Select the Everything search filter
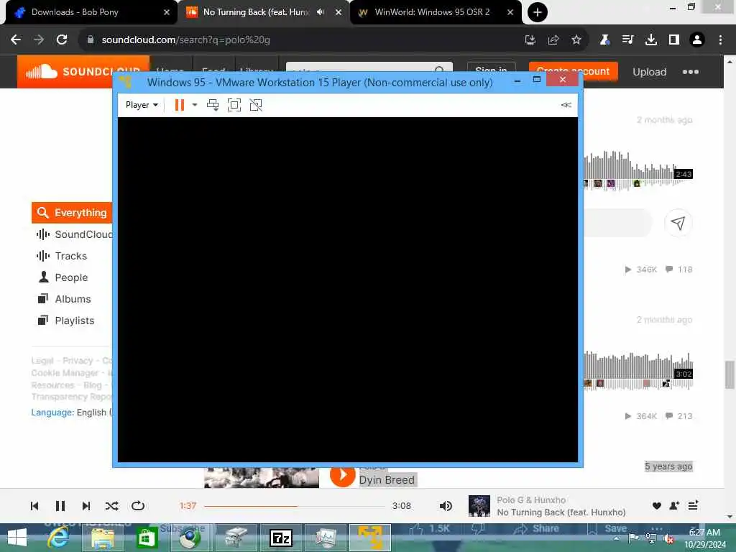 72,213
